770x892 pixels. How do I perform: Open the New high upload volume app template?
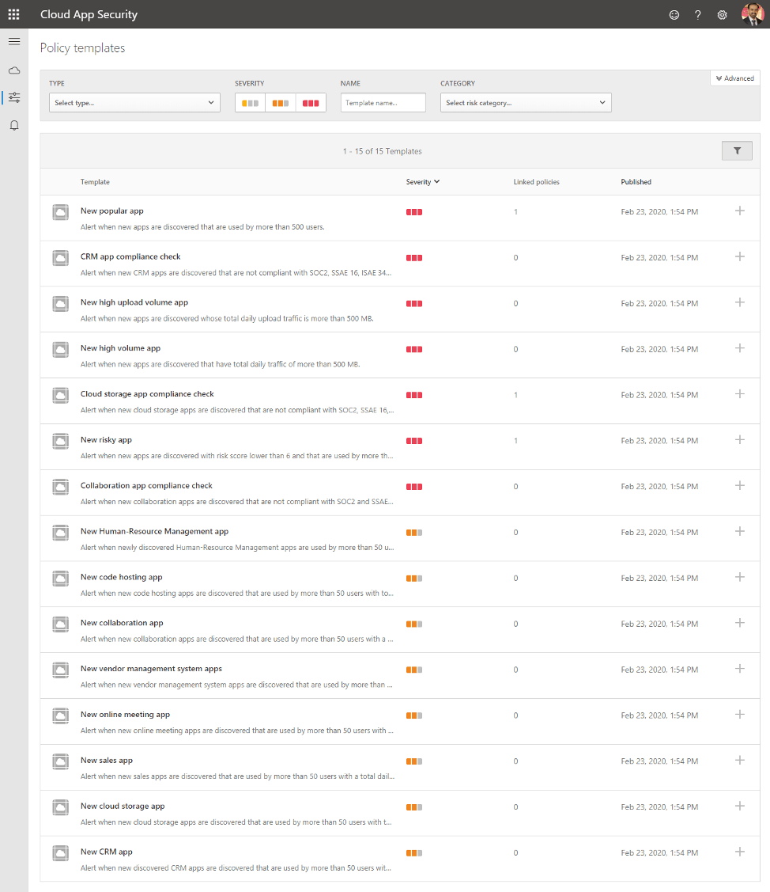pos(134,302)
